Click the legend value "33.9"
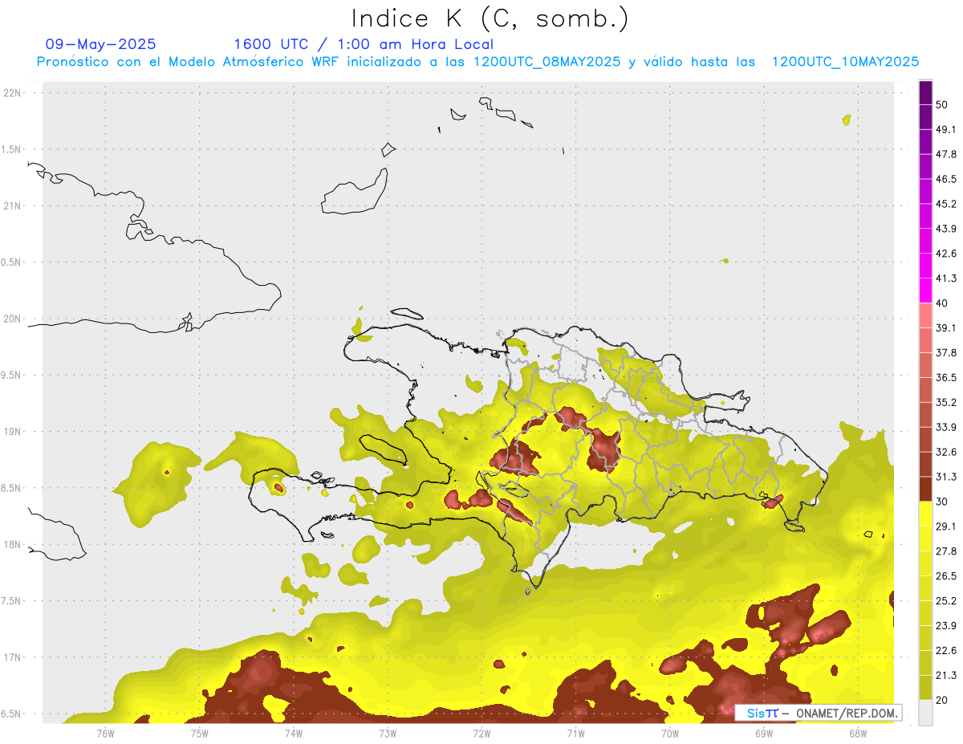Viewport: 963px width, 744px height. click(x=947, y=427)
